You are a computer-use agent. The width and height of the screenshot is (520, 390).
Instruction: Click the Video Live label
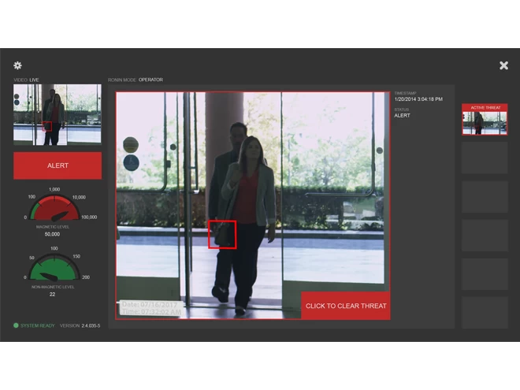(x=26, y=80)
